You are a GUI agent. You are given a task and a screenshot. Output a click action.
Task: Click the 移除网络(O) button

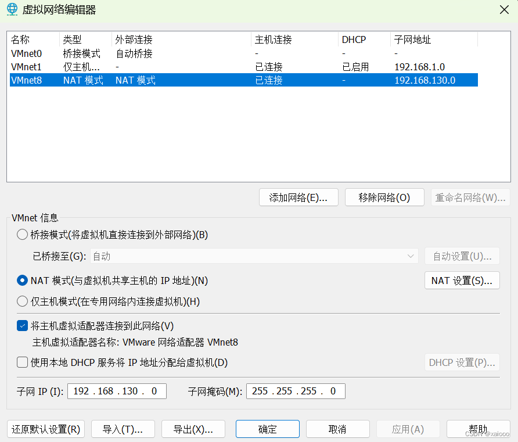click(x=384, y=197)
